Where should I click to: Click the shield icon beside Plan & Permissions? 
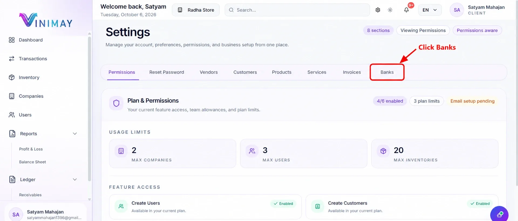coord(116,103)
